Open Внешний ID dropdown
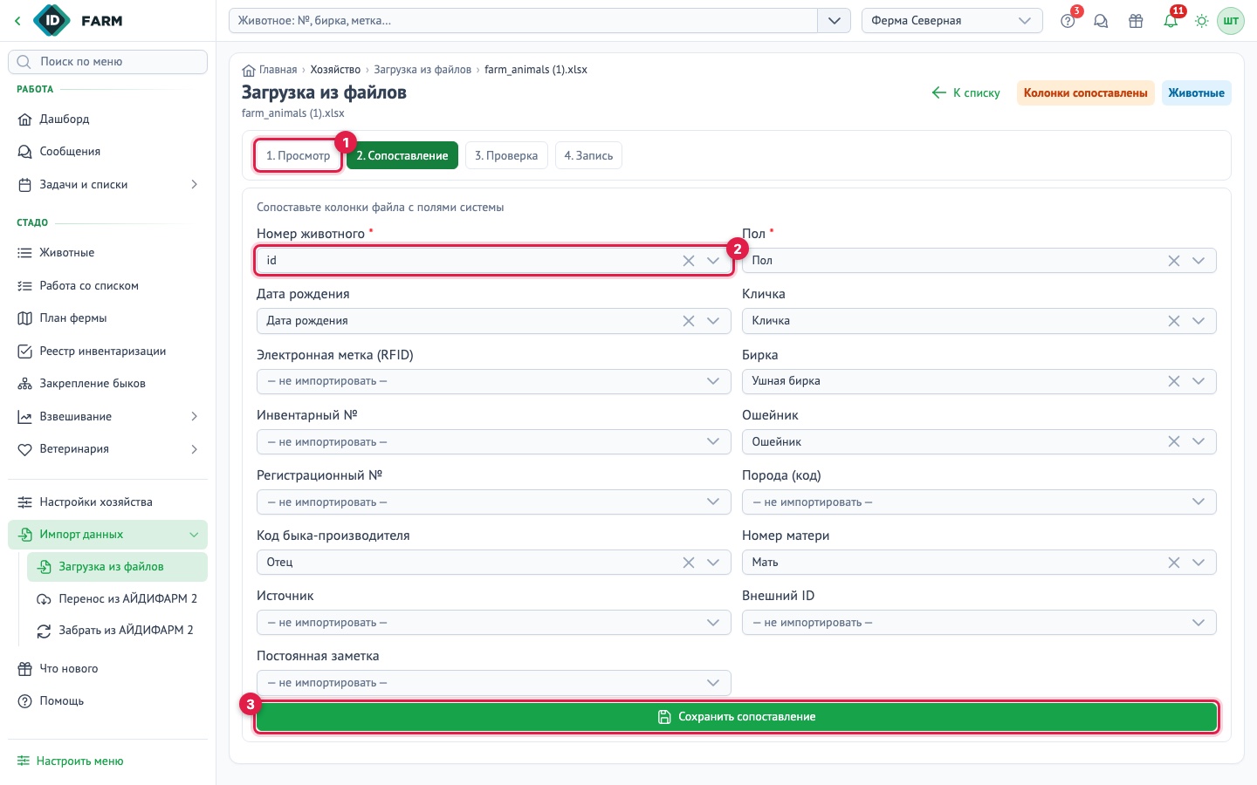This screenshot has width=1257, height=785. coord(979,623)
